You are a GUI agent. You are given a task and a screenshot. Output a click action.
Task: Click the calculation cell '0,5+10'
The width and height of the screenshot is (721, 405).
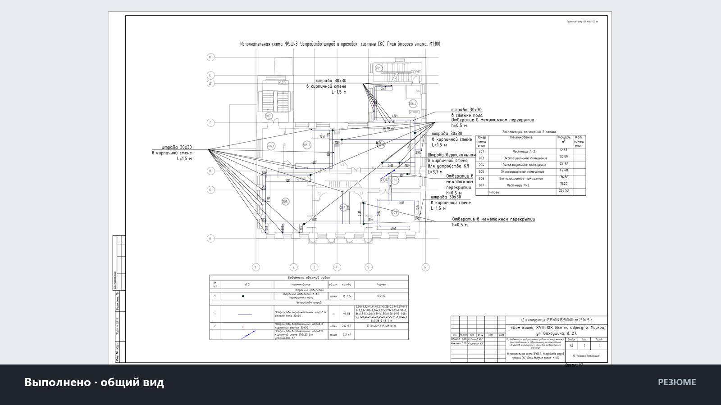click(x=381, y=296)
